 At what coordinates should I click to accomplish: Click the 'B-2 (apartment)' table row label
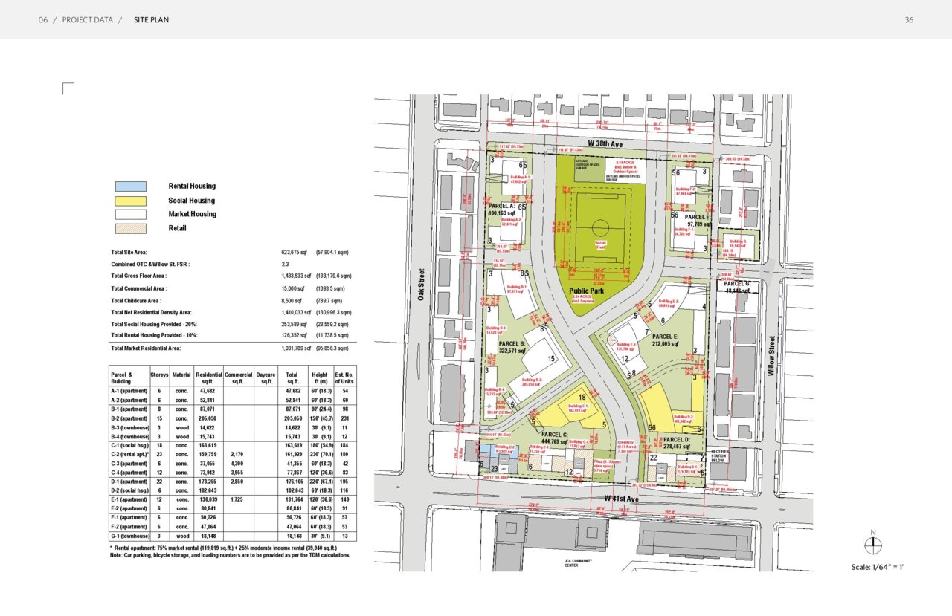pyautogui.click(x=129, y=419)
